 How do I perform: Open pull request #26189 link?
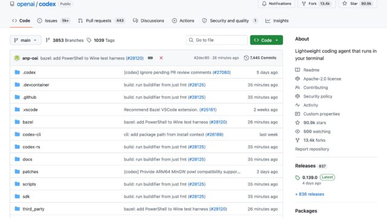tap(214, 134)
